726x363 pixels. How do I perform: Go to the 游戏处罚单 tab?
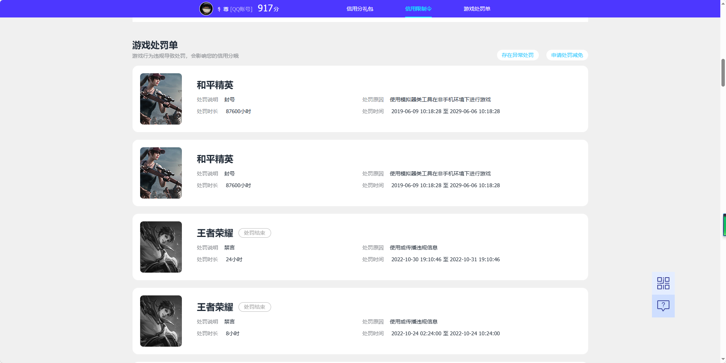tap(477, 9)
